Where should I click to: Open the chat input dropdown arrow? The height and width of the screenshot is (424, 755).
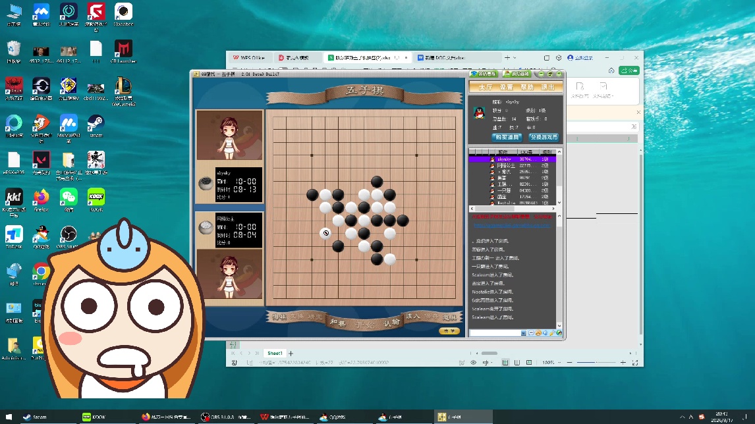click(523, 333)
